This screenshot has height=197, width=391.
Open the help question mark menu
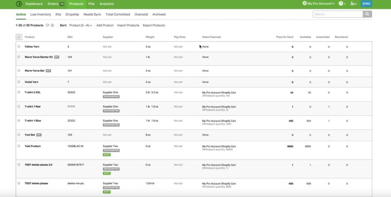tap(342, 4)
